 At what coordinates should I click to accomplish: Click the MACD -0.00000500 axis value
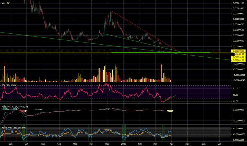239,121
